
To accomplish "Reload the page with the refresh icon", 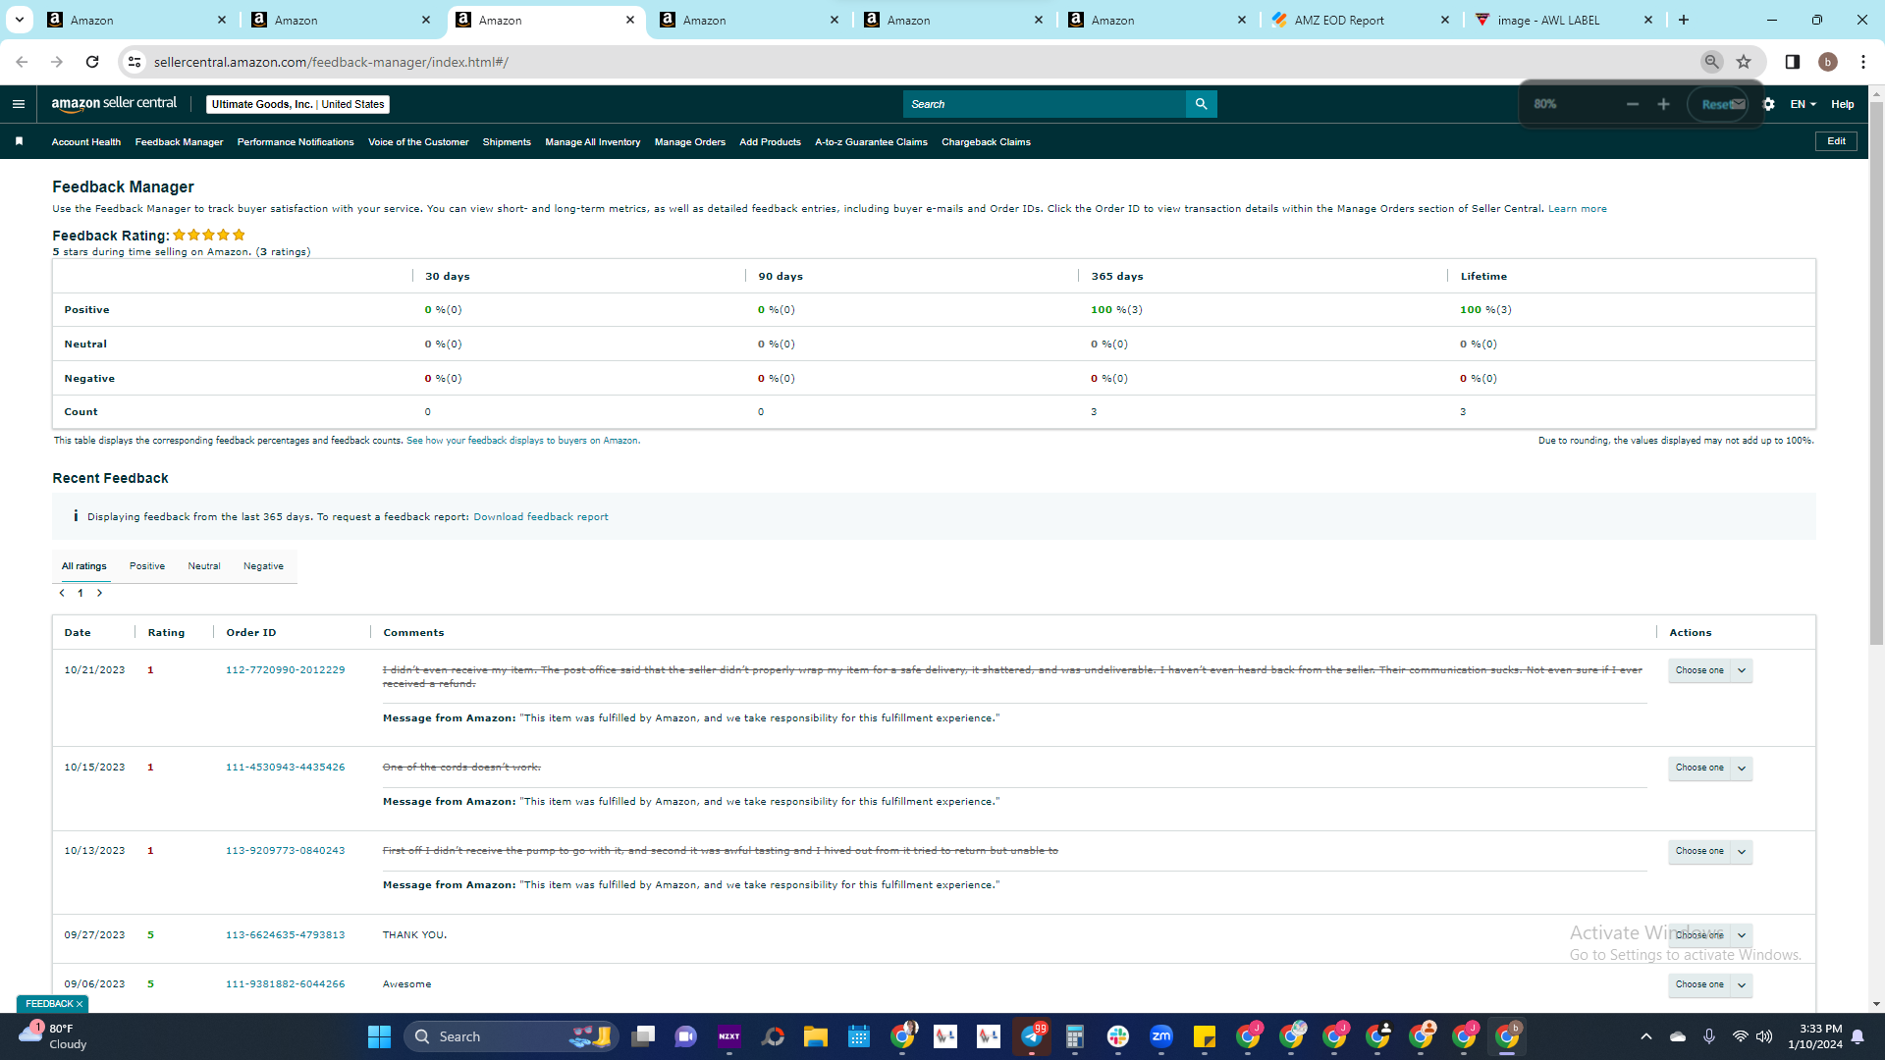I will [x=92, y=62].
